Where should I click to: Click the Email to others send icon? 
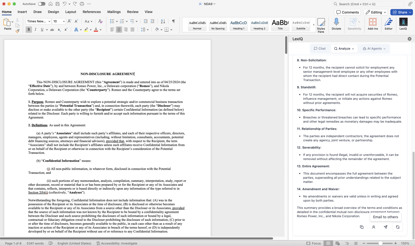(x=386, y=227)
